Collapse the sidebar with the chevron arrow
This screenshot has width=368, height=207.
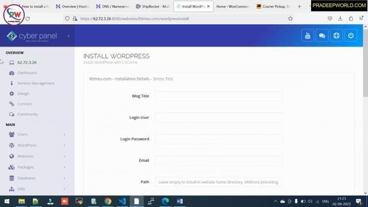68,36
